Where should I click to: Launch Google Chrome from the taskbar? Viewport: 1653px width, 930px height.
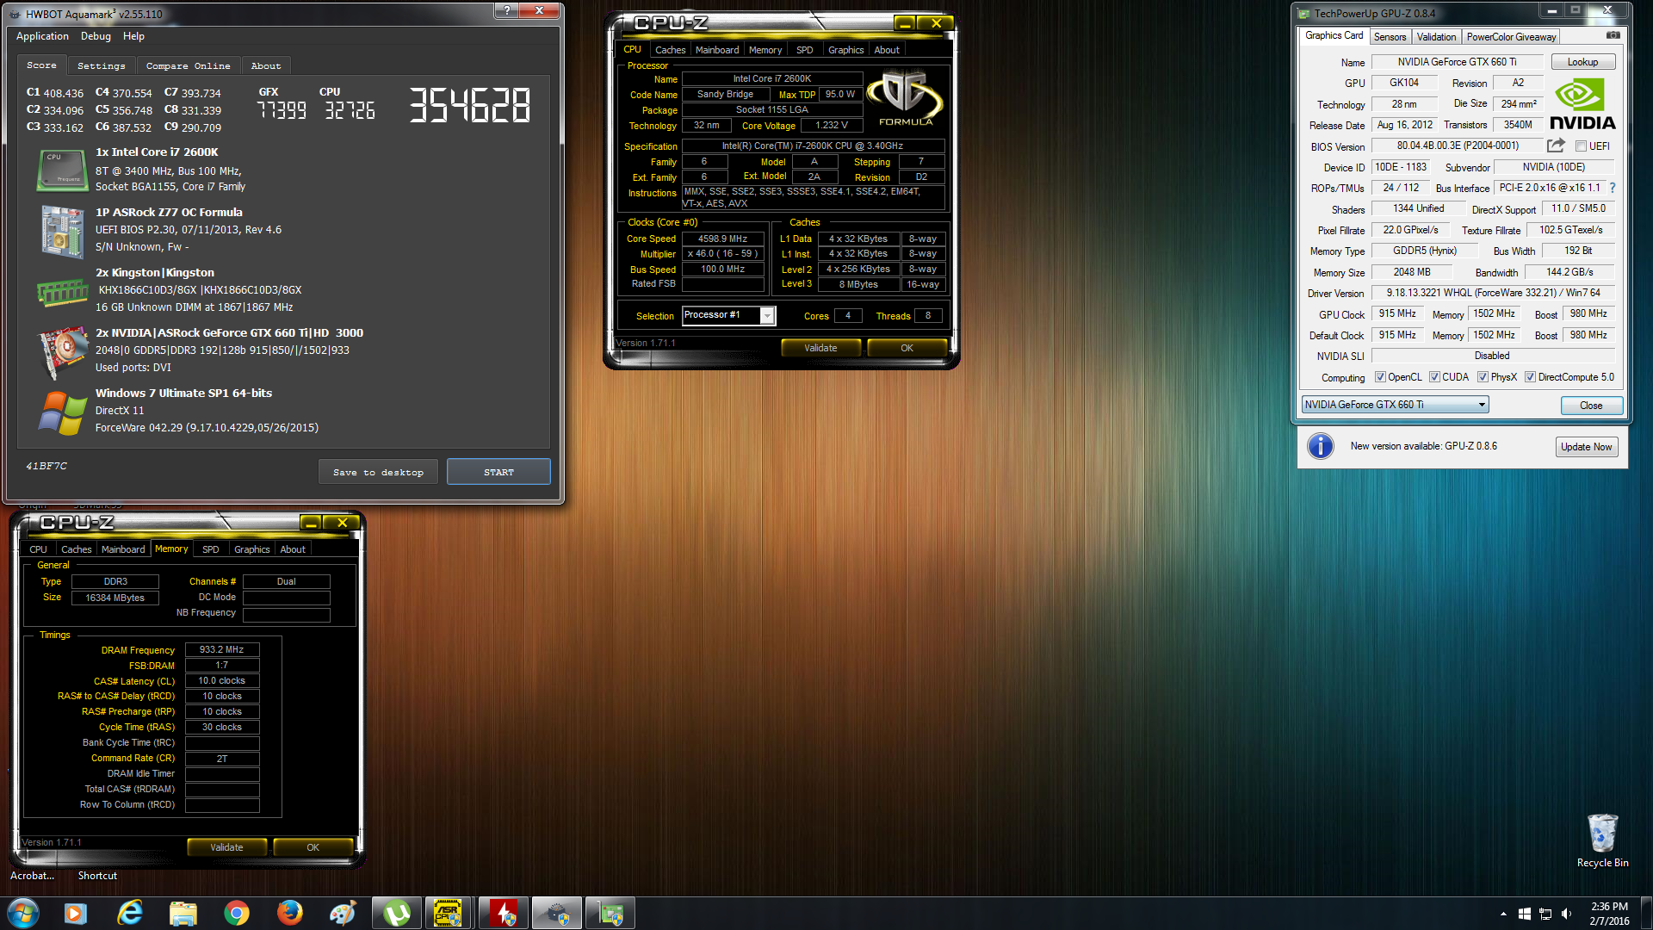tap(237, 913)
